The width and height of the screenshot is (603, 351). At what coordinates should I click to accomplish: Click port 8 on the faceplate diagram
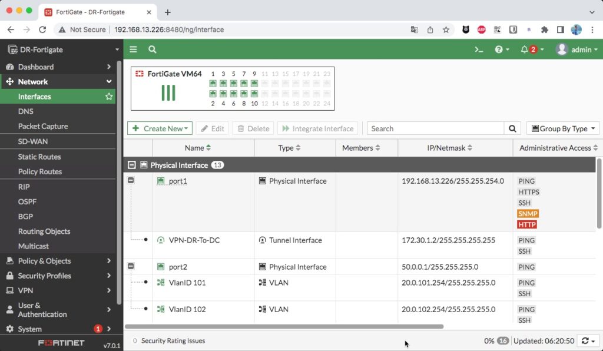click(244, 94)
